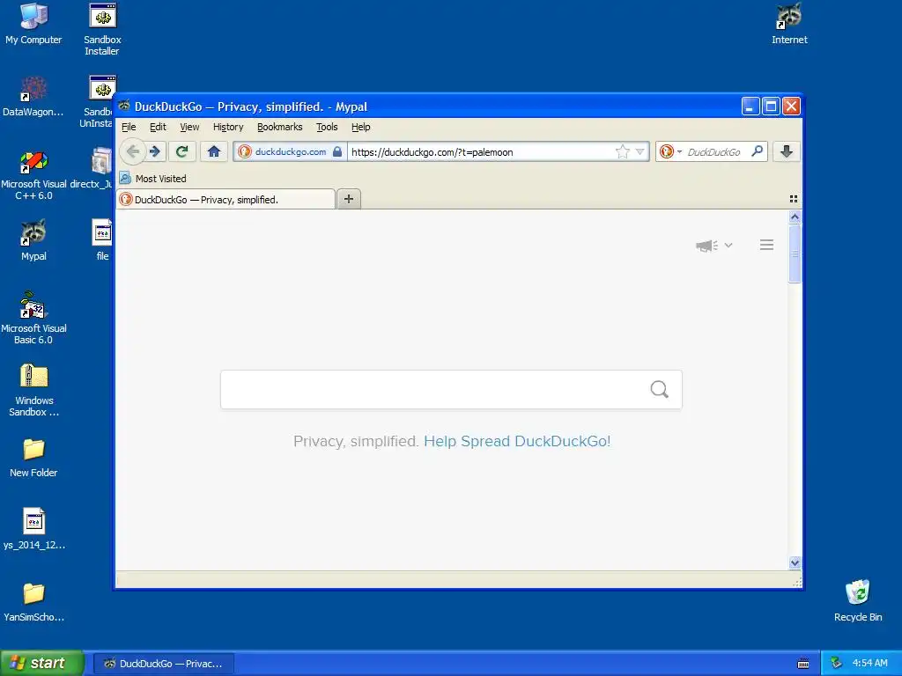
Task: Select the ys_2014_12 file icon
Action: point(33,529)
